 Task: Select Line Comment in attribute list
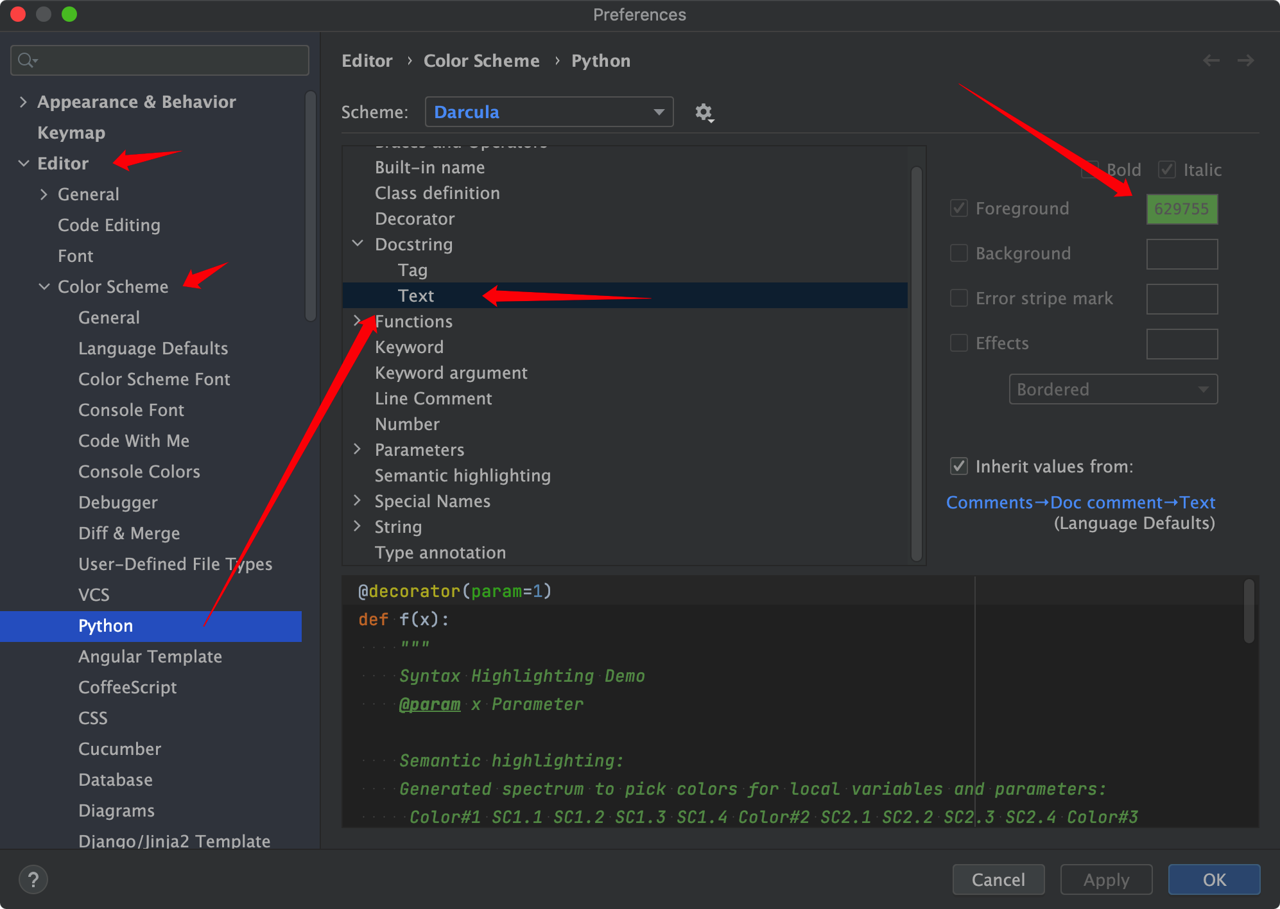pyautogui.click(x=433, y=399)
